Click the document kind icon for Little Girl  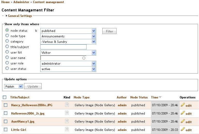click(67, 129)
